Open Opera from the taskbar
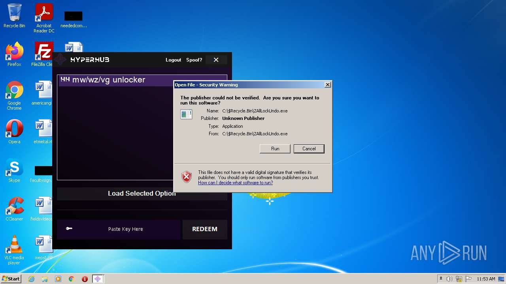Viewport: 506px width, 284px height. pos(85,279)
